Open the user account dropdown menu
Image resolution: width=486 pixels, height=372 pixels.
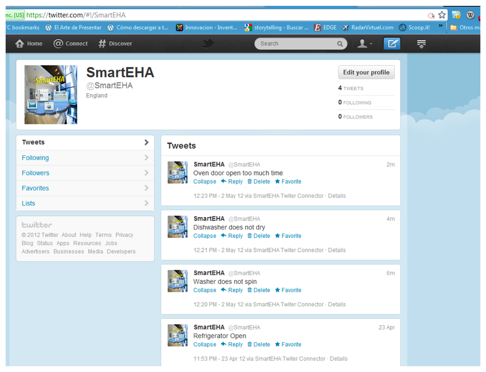tap(364, 44)
